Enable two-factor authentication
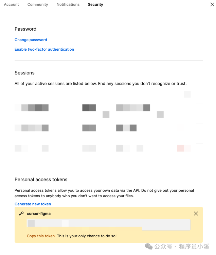The height and width of the screenshot is (255, 216). [x=44, y=49]
